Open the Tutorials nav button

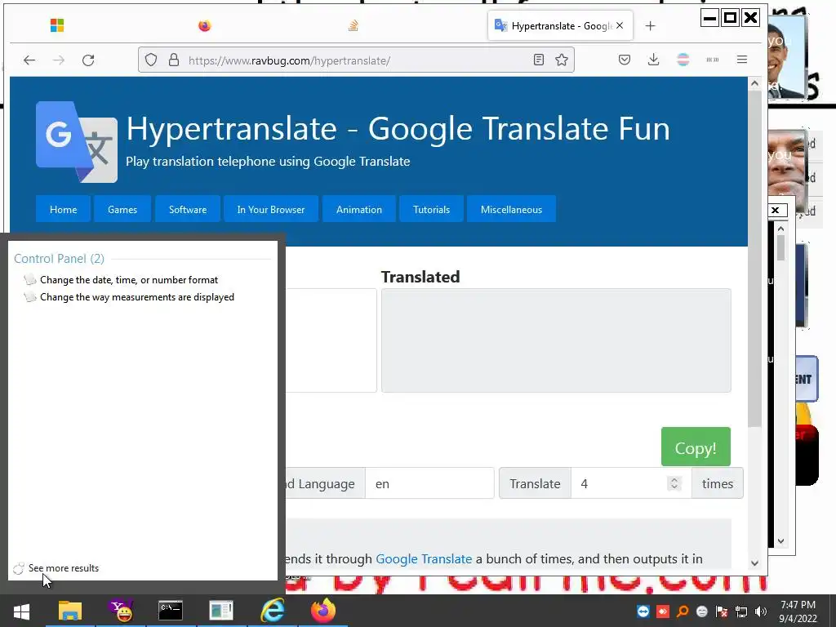[x=431, y=210]
